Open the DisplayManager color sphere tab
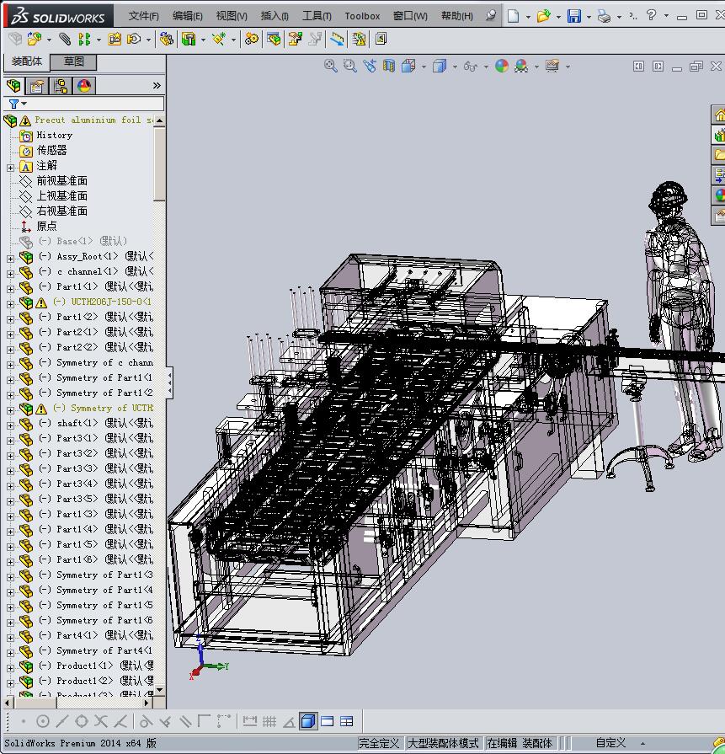Viewport: 725px width, 754px height. click(x=84, y=86)
